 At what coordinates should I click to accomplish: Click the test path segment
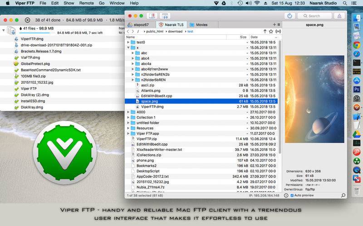click(x=190, y=31)
